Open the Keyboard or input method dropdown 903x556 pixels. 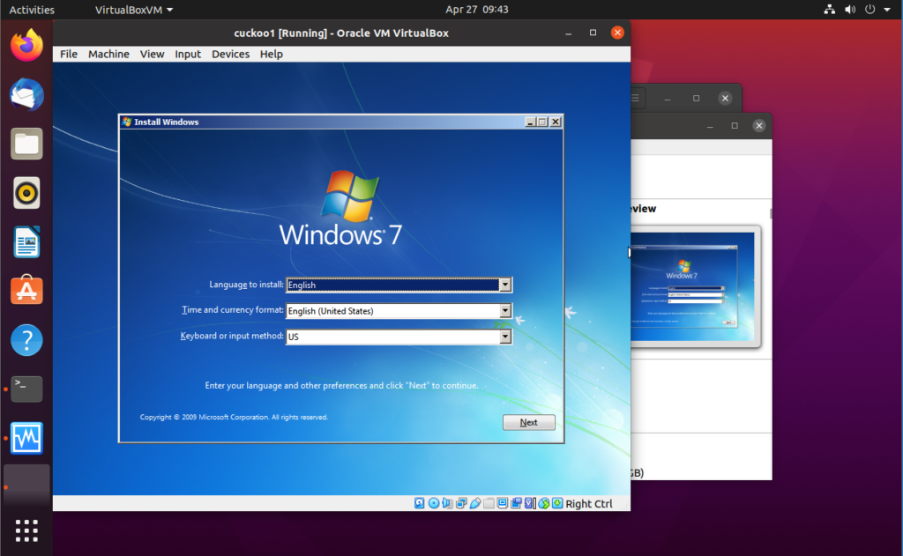[x=504, y=336]
